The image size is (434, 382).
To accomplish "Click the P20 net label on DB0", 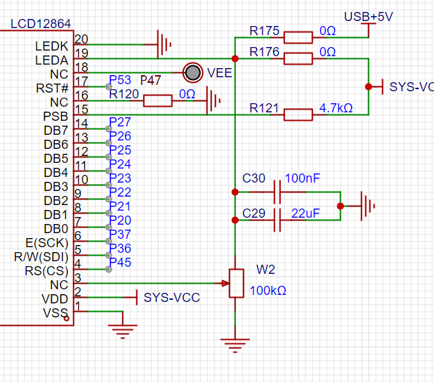I will click(x=120, y=220).
